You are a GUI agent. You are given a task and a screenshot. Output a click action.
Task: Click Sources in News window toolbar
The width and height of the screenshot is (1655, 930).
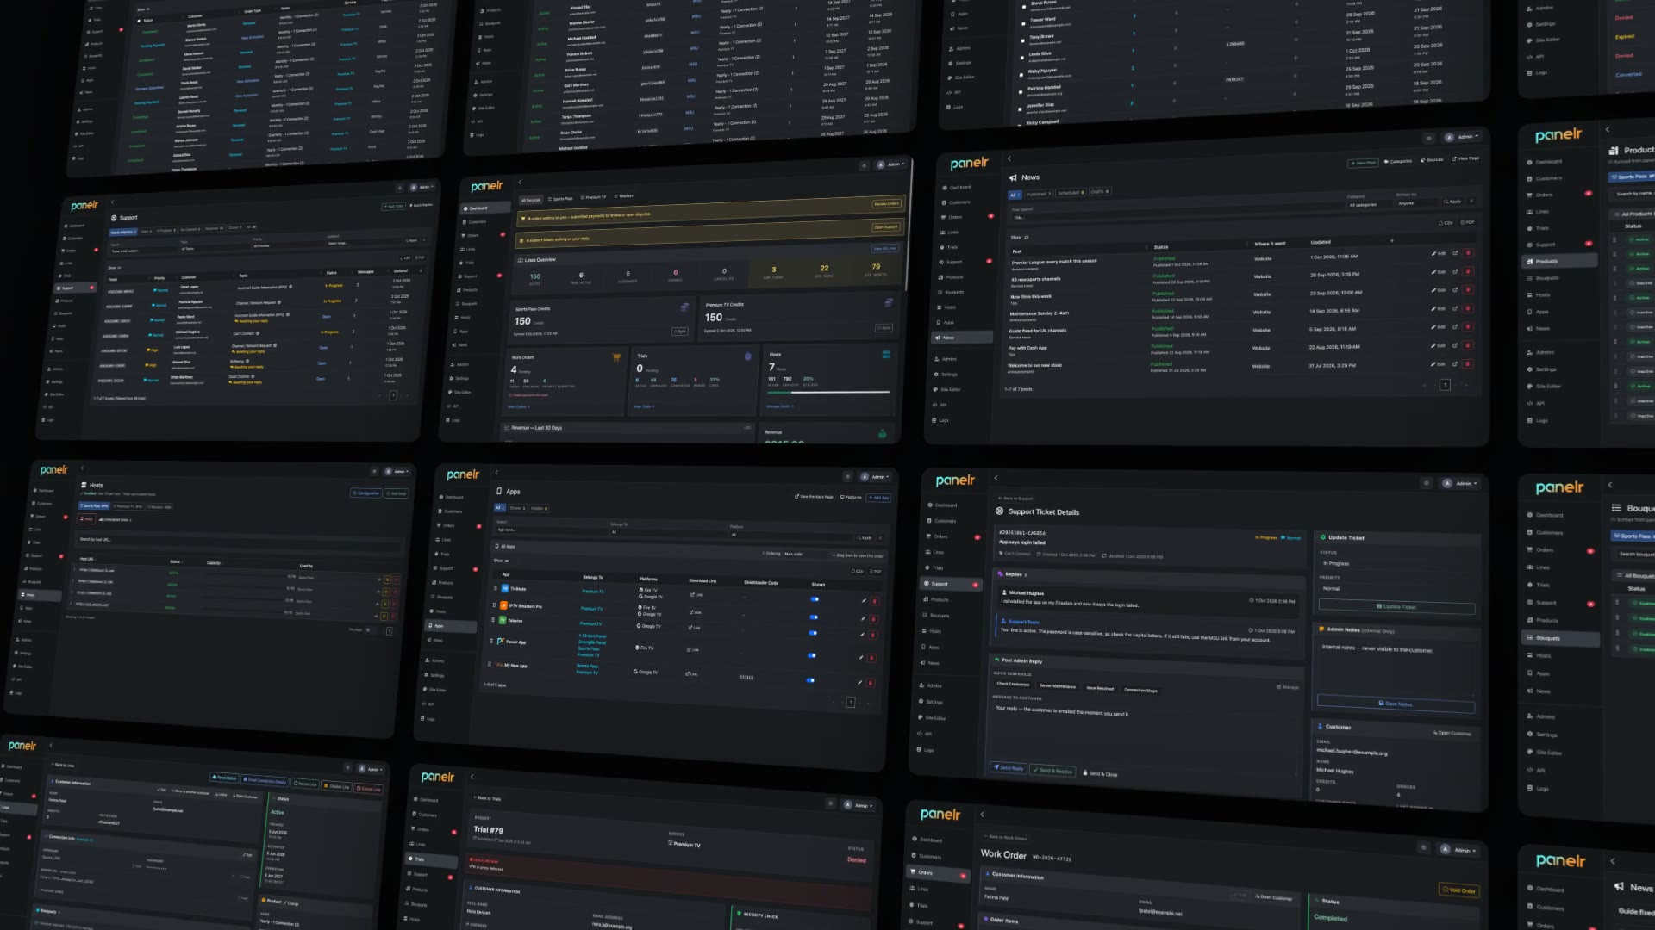click(x=1432, y=160)
